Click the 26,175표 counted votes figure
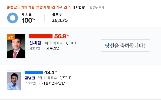Viewport: 161px width, 100px height. tap(61, 20)
